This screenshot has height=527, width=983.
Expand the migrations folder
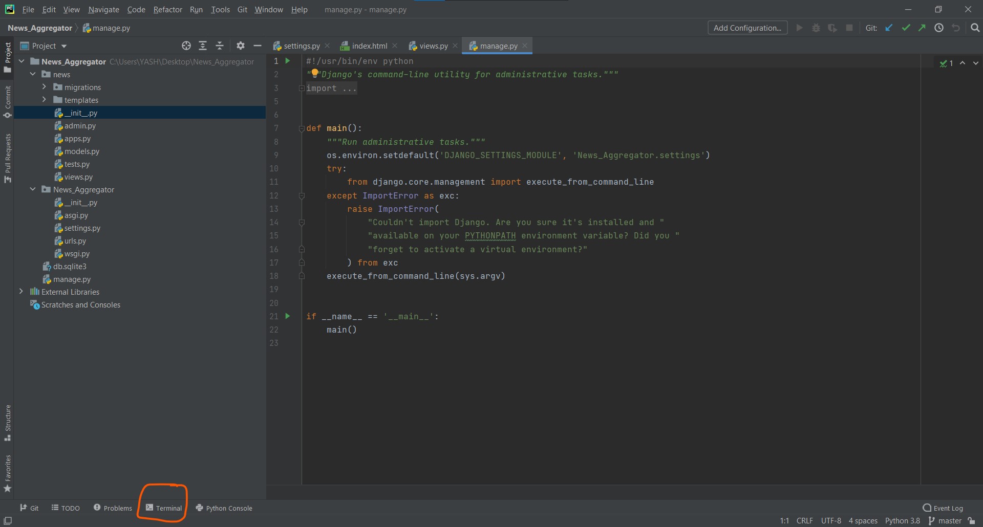tap(44, 87)
